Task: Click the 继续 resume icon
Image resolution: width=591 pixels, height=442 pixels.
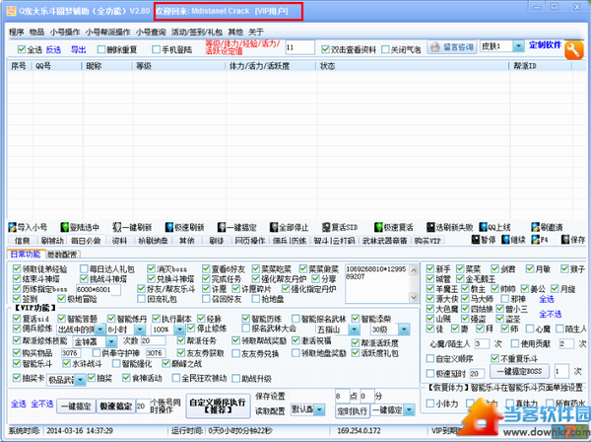Action: 505,240
